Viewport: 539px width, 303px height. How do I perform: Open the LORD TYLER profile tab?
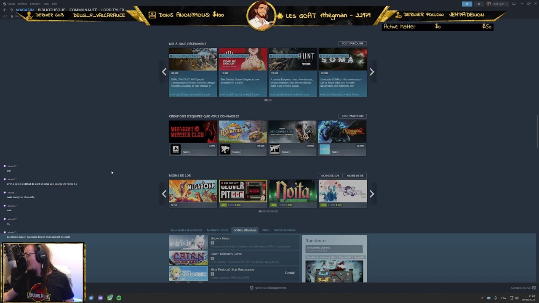[113, 10]
